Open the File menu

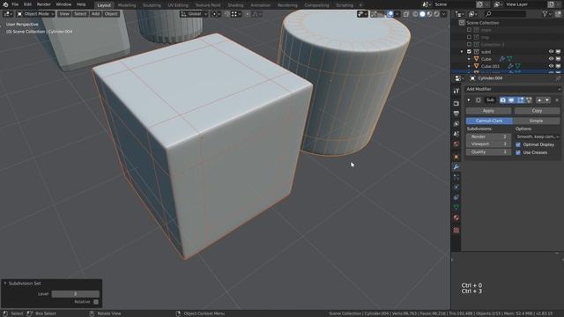tap(15, 4)
